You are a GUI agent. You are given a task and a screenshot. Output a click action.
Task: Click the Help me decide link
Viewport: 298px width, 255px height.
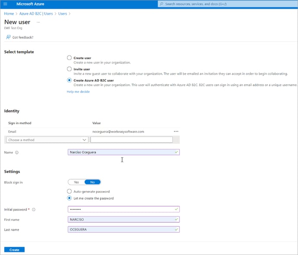click(78, 92)
